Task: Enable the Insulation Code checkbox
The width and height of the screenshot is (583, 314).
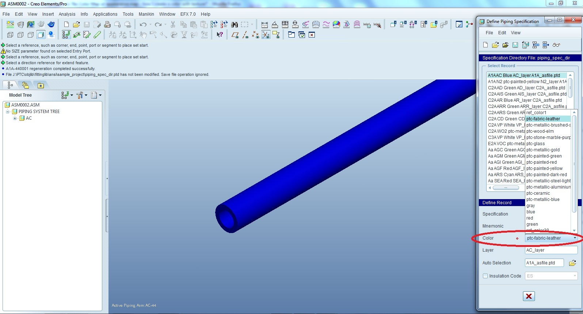Action: 485,276
